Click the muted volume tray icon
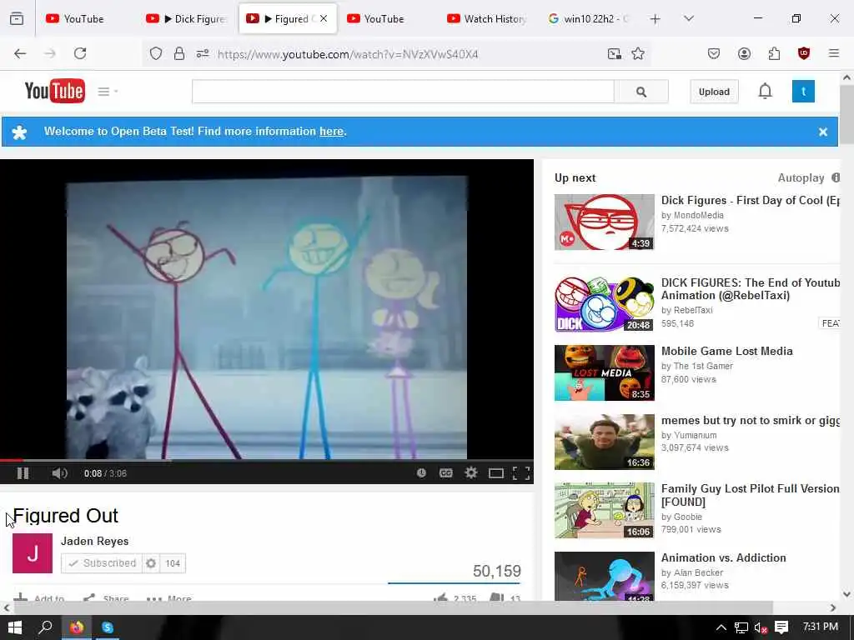Viewport: 854px width, 640px height. (x=761, y=627)
